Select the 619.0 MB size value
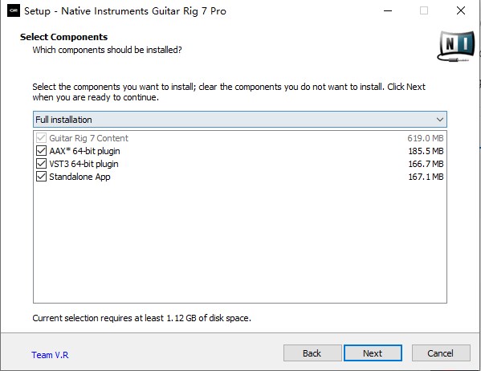The height and width of the screenshot is (371, 481). tap(426, 138)
